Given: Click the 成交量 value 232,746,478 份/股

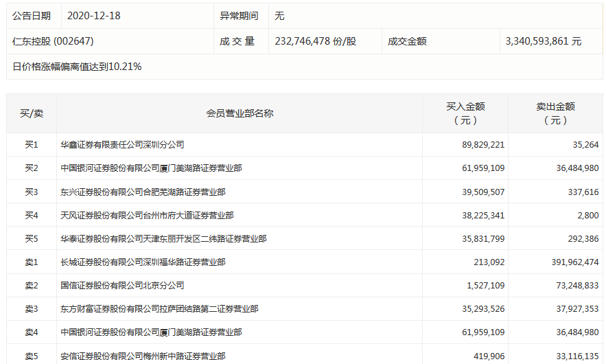Looking at the screenshot, I should tap(316, 41).
